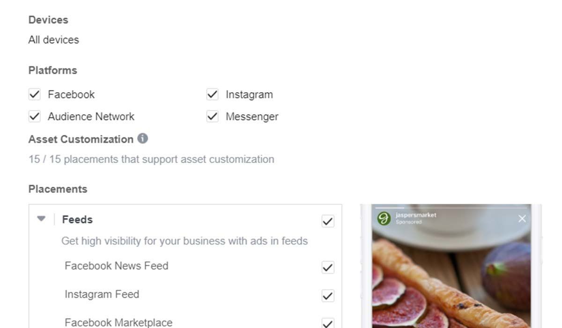Toggle the Instagram Feed placement checkbox
This screenshot has width=562, height=328.
click(x=328, y=296)
